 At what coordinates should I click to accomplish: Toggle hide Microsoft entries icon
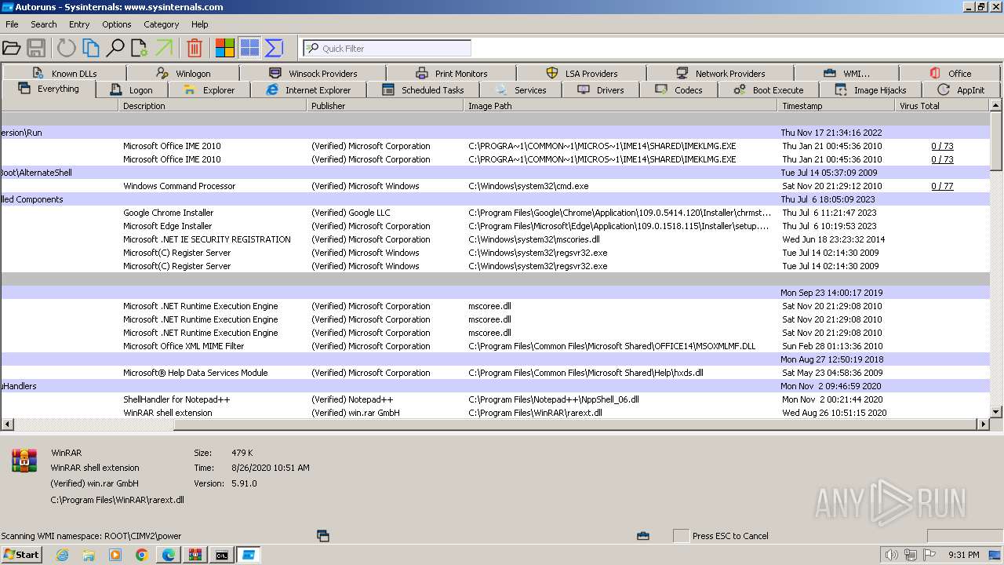point(224,48)
